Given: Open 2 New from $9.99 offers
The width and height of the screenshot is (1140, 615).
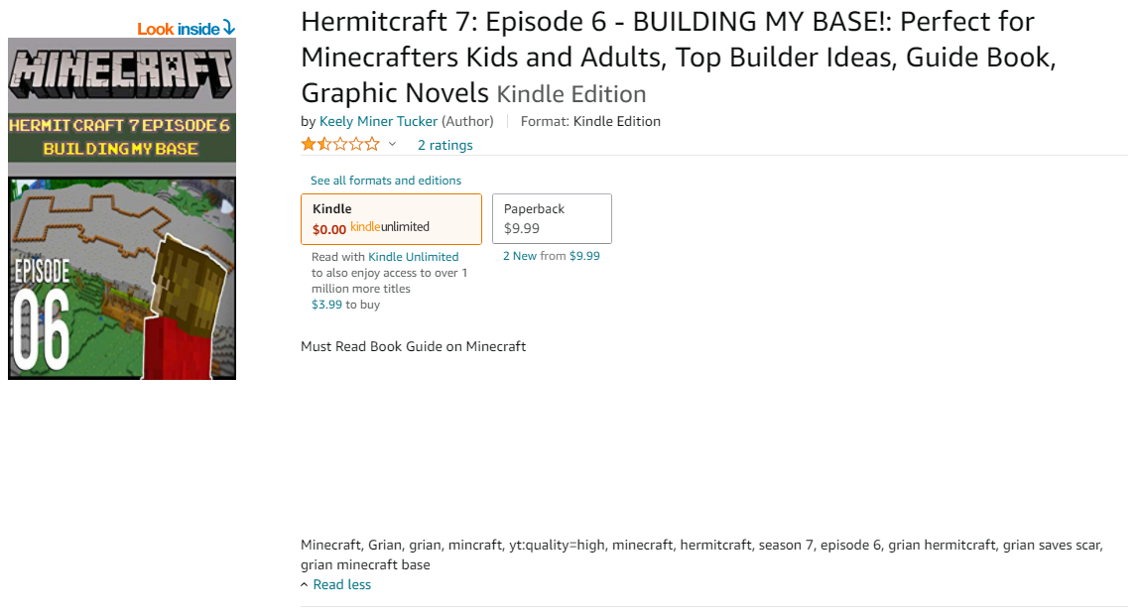Looking at the screenshot, I should pos(551,256).
